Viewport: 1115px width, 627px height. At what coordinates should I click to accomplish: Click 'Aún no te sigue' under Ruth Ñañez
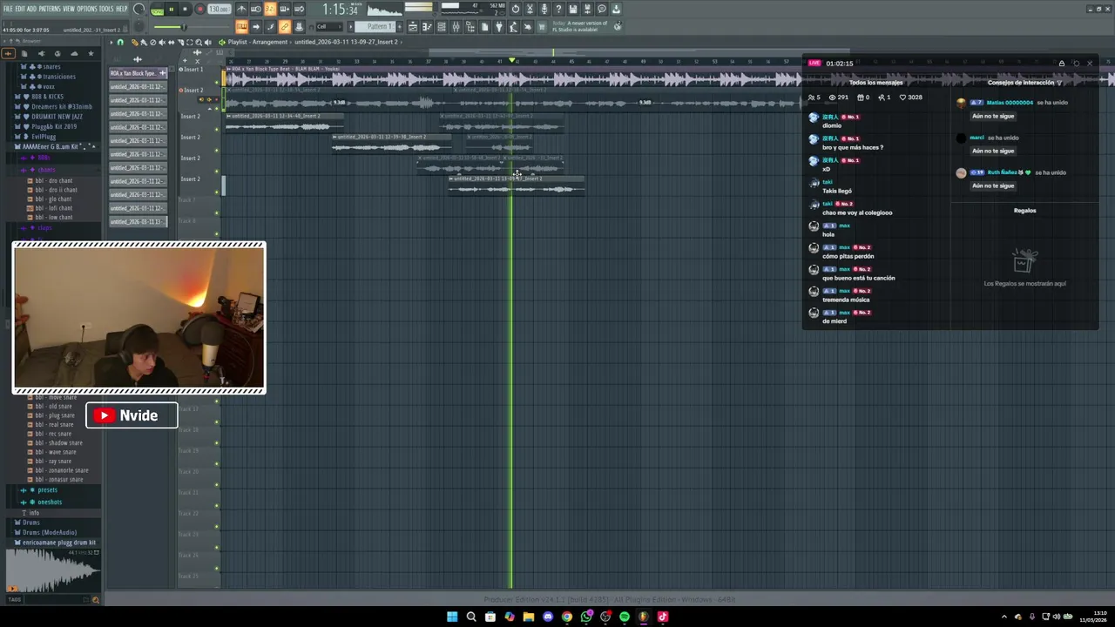pyautogui.click(x=993, y=185)
